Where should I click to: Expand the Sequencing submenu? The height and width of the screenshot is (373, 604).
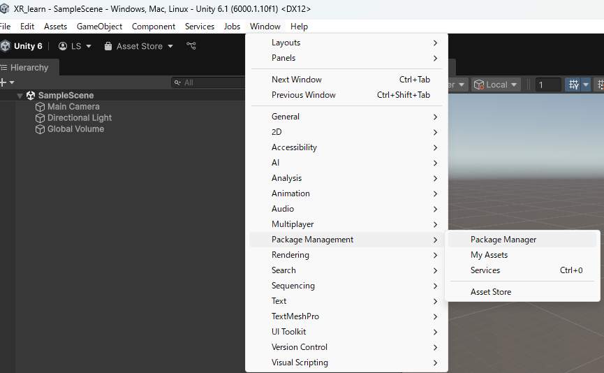(x=346, y=286)
